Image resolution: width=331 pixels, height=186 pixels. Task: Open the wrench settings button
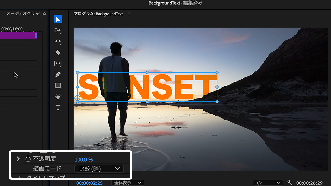coord(290,183)
